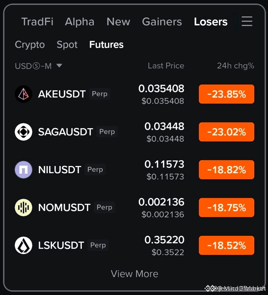Image resolution: width=268 pixels, height=295 pixels.
Task: Switch to the TradFi tab
Action: click(x=37, y=22)
